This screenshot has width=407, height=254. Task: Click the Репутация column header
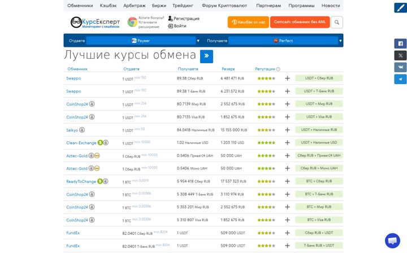point(265,69)
